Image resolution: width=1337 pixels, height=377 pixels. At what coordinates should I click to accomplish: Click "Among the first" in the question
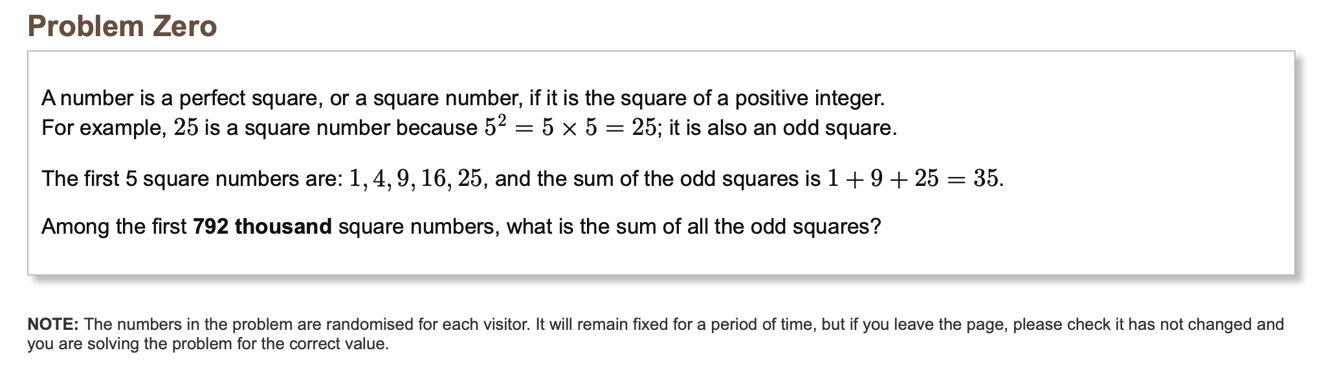(x=114, y=227)
